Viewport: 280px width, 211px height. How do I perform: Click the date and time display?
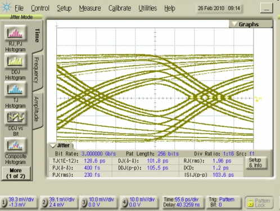219,8
